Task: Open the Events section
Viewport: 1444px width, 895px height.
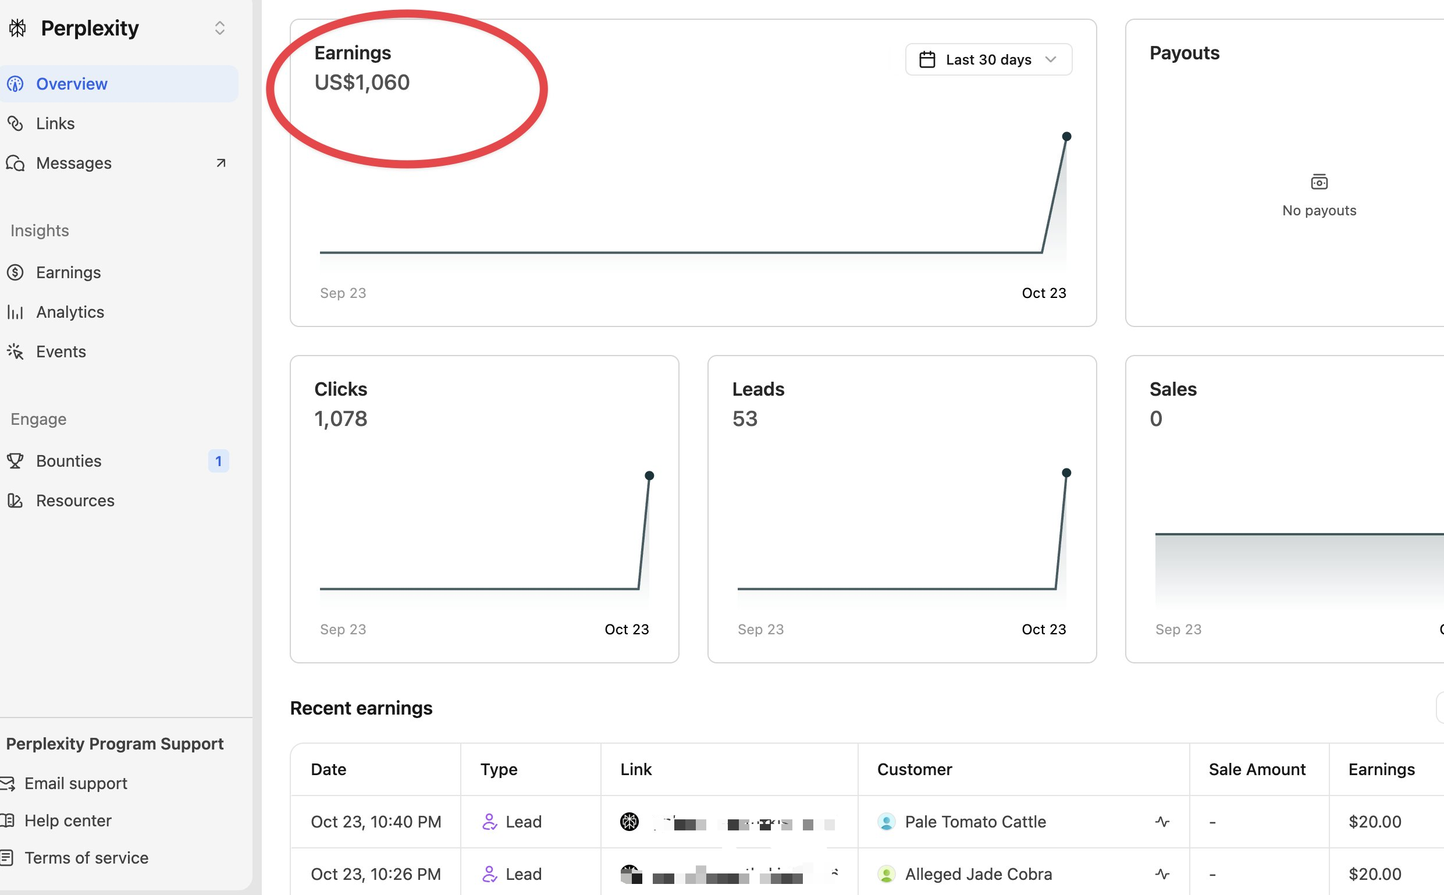Action: 61,351
